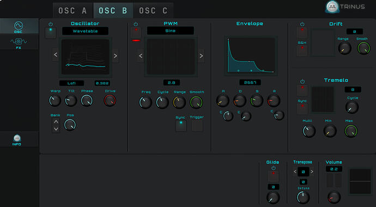Switch to the OSC A tab

(72, 11)
